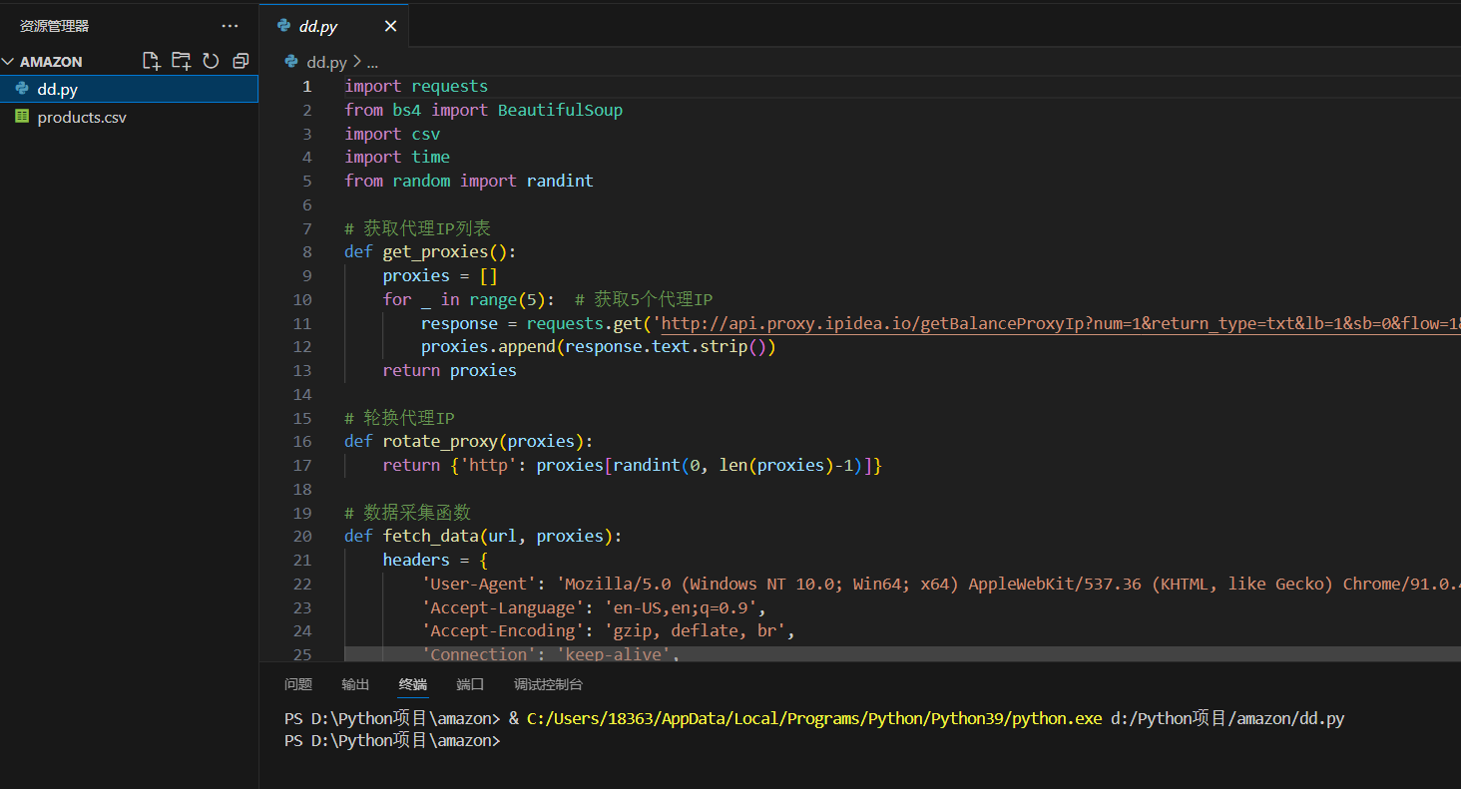Click the breadcrumb ellipsis segment
1461x789 pixels.
pos(372,63)
